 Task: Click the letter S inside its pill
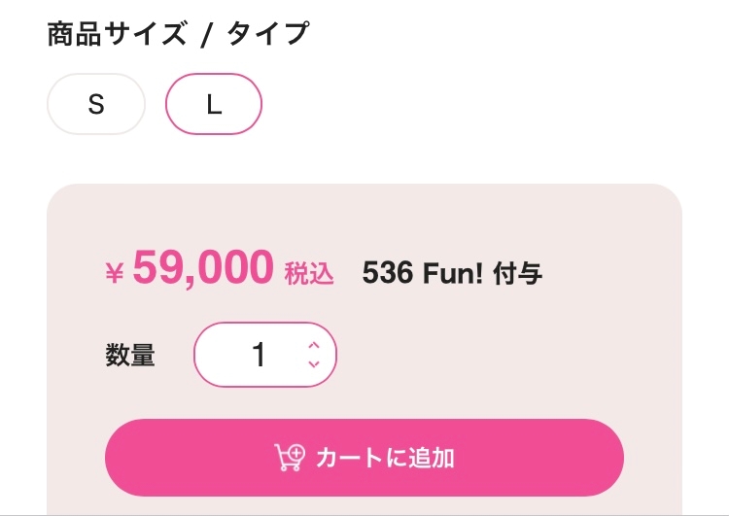pos(96,104)
